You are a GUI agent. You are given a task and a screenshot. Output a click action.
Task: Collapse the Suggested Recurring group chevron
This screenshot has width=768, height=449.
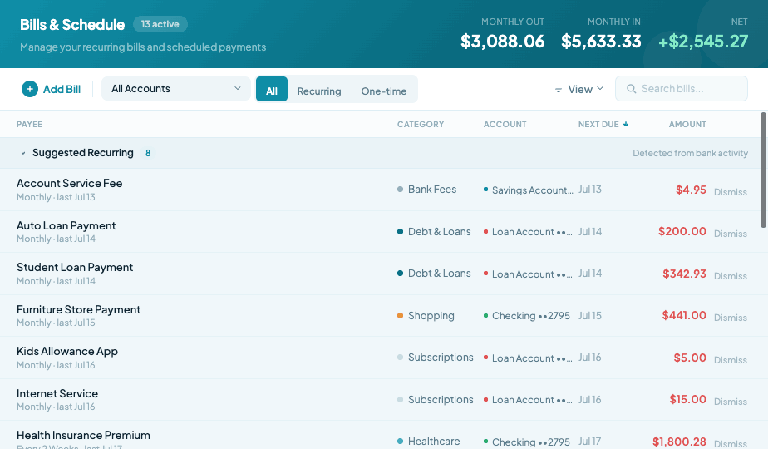(x=23, y=154)
